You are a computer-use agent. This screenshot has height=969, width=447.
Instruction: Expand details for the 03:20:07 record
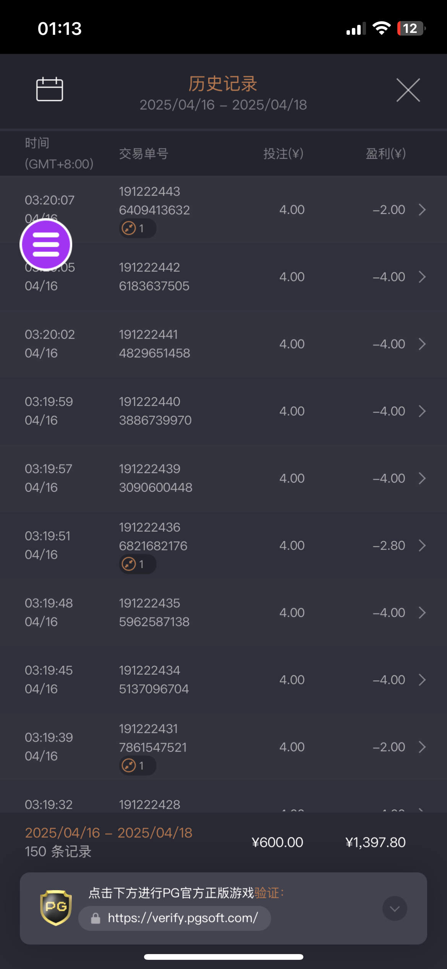point(422,210)
